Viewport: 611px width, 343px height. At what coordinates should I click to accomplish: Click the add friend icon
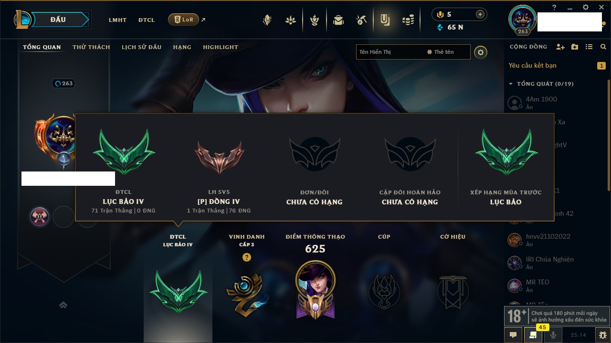pyautogui.click(x=560, y=47)
